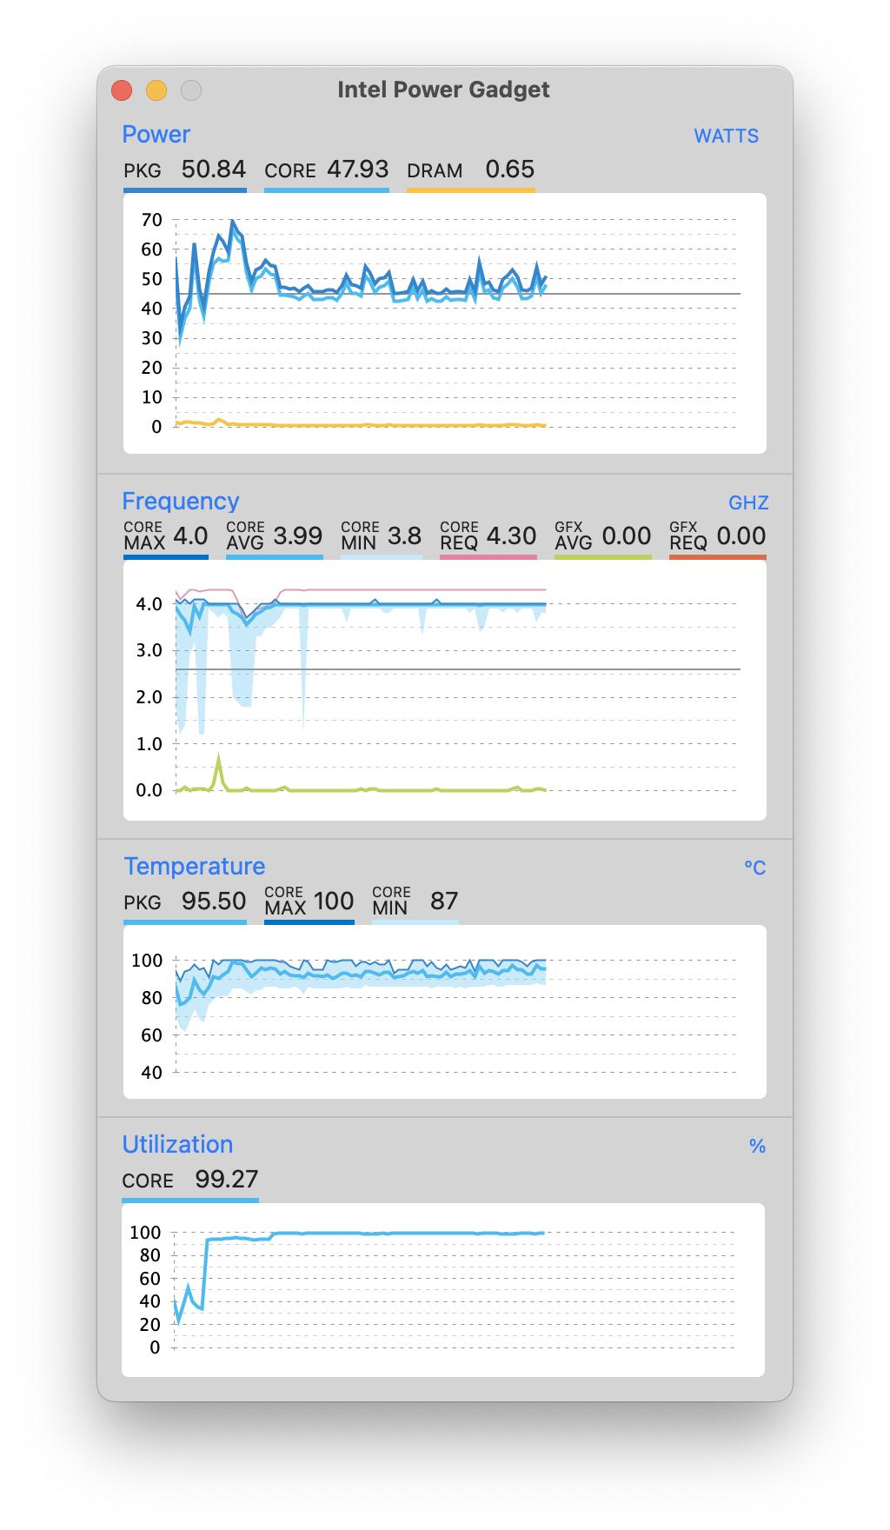Select the frequency CORE AVG 3.99 readout
890x1530 pixels.
point(274,536)
